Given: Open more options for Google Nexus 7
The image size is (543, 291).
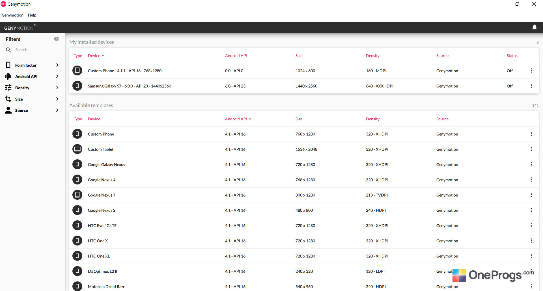Looking at the screenshot, I should click(x=531, y=195).
